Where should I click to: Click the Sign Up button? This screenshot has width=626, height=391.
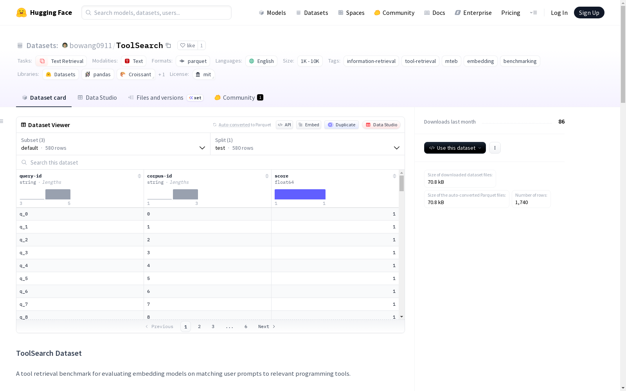pyautogui.click(x=589, y=13)
